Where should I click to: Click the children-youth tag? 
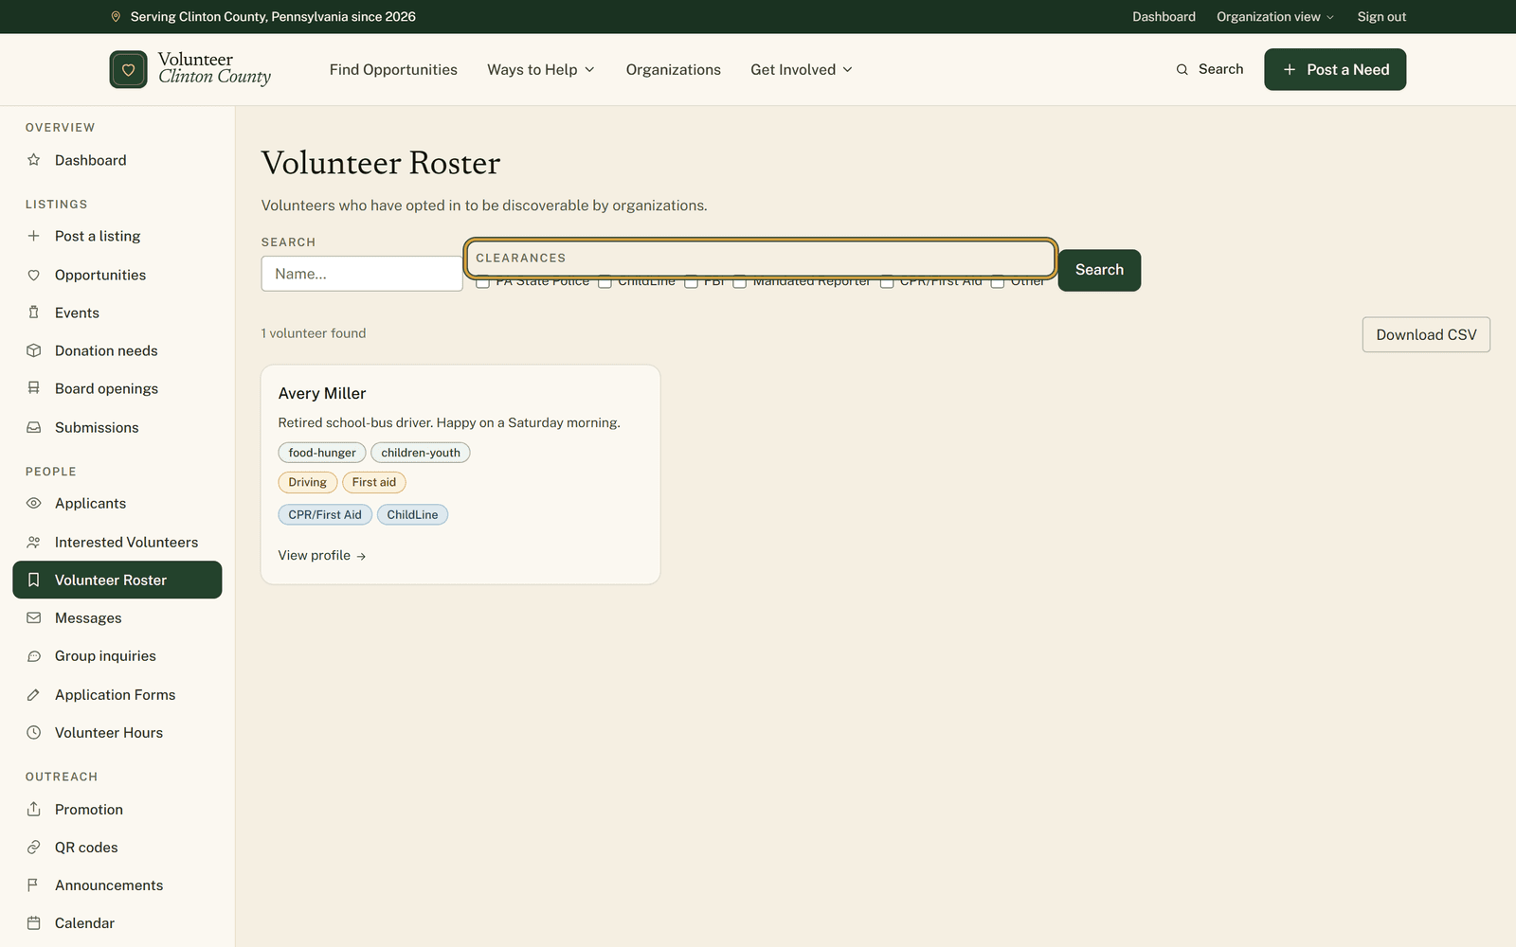pos(421,453)
